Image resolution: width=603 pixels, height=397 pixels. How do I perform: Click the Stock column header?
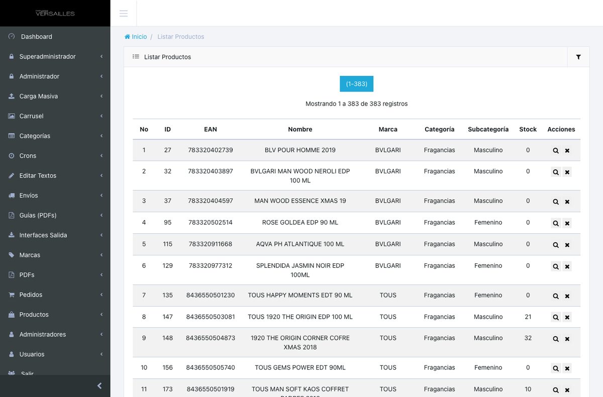click(x=528, y=129)
